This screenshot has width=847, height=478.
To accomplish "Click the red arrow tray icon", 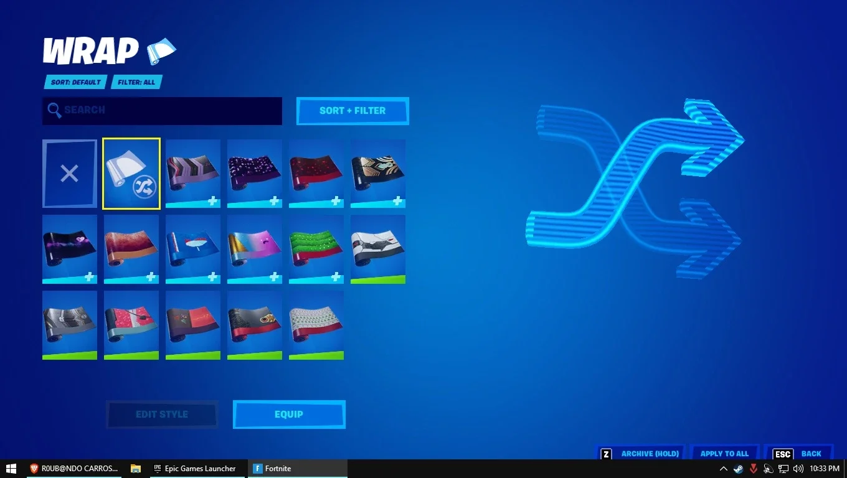I will tap(753, 469).
